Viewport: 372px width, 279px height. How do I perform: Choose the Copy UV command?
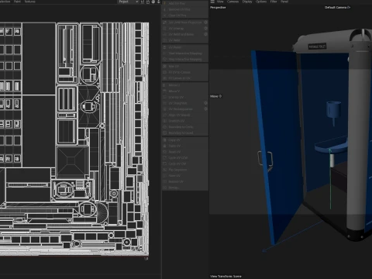pos(185,140)
